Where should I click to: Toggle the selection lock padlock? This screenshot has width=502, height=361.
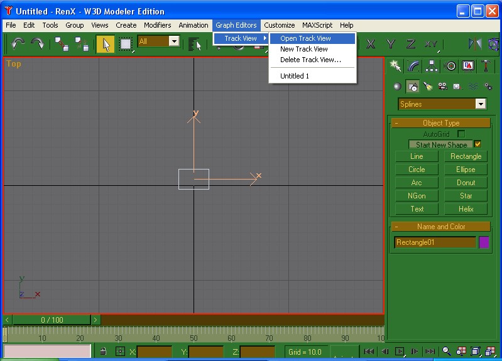coord(104,352)
